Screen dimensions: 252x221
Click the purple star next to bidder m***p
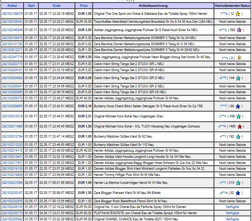pyautogui.click(x=239, y=30)
